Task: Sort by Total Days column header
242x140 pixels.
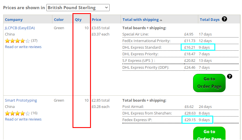Action: (209, 20)
